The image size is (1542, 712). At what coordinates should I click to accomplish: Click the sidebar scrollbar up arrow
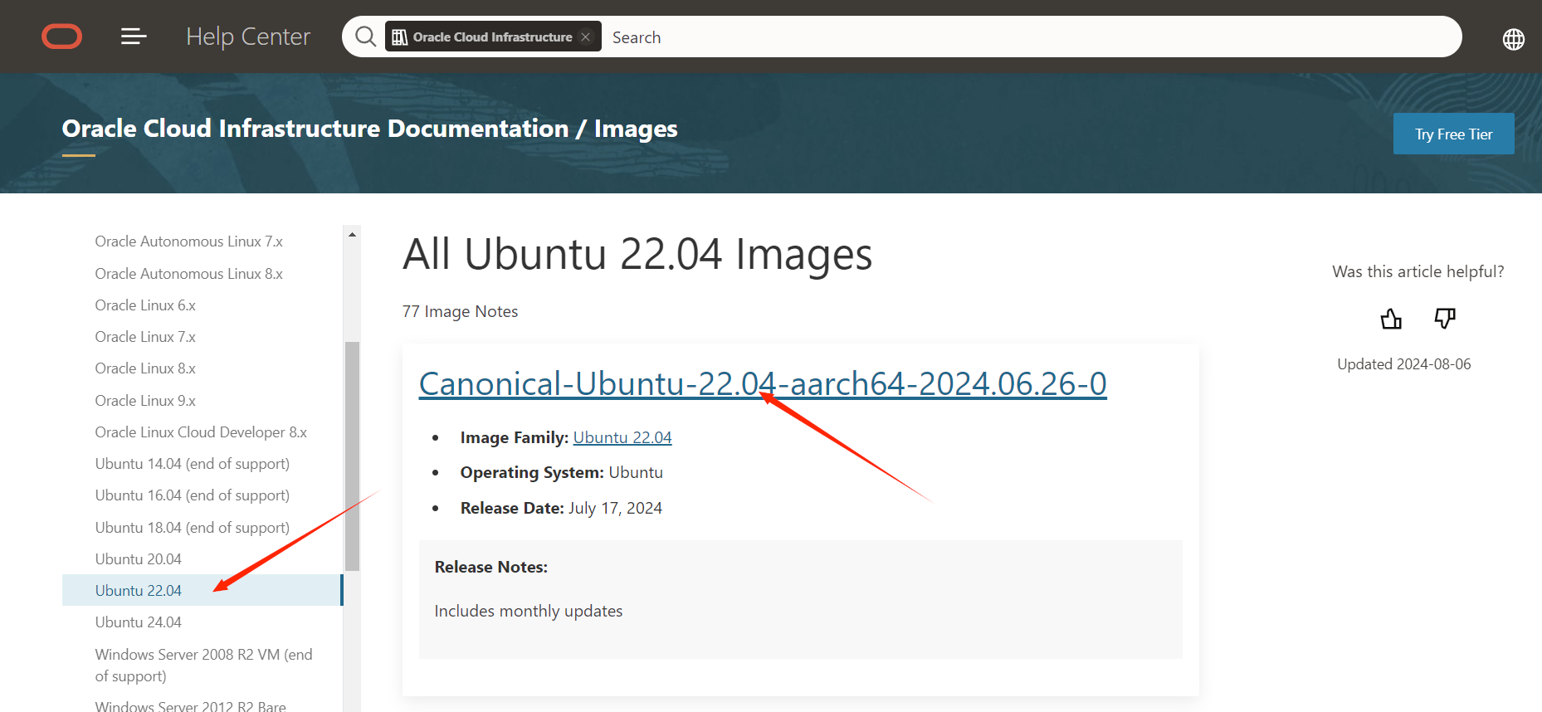[352, 235]
